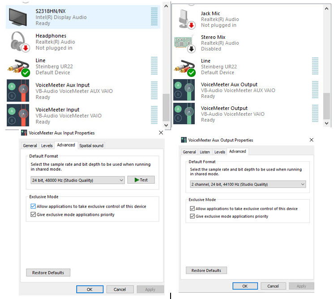This screenshot has width=334, height=299.
Task: Click the Stereo Mix sound card icon
Action: 184,43
